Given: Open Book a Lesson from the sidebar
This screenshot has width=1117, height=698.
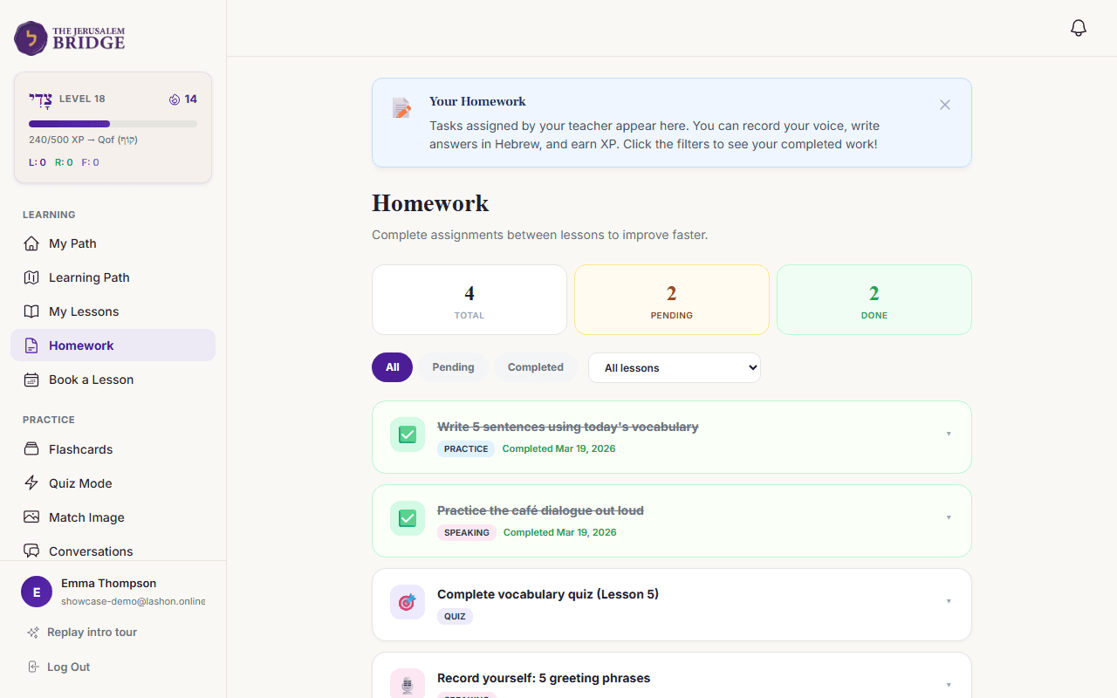Looking at the screenshot, I should tap(92, 380).
